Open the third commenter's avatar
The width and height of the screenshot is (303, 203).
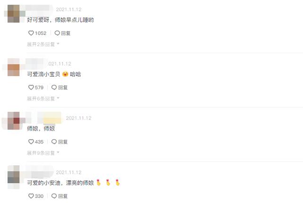tap(14, 121)
